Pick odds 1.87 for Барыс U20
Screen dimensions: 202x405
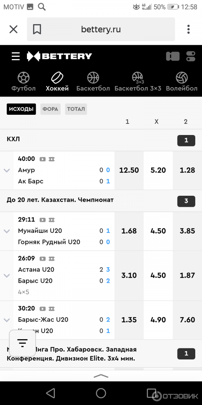pyautogui.click(x=187, y=275)
